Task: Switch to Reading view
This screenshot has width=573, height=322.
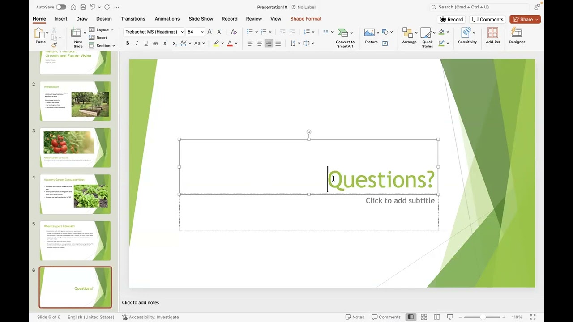Action: [437, 317]
